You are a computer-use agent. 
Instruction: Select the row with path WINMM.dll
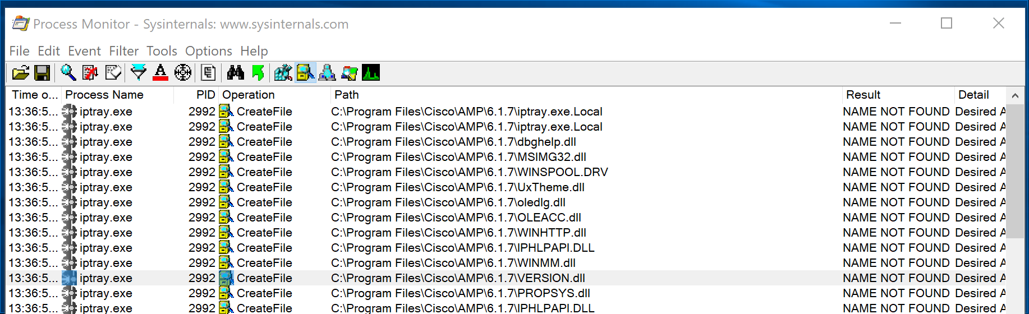tap(507, 263)
